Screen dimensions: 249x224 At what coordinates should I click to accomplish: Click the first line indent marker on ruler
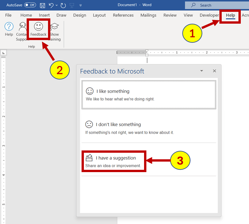tap(147, 51)
